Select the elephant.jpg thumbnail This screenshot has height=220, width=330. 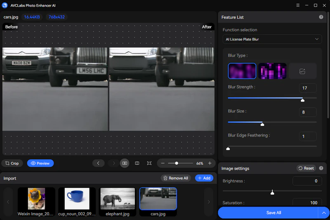coord(118,202)
